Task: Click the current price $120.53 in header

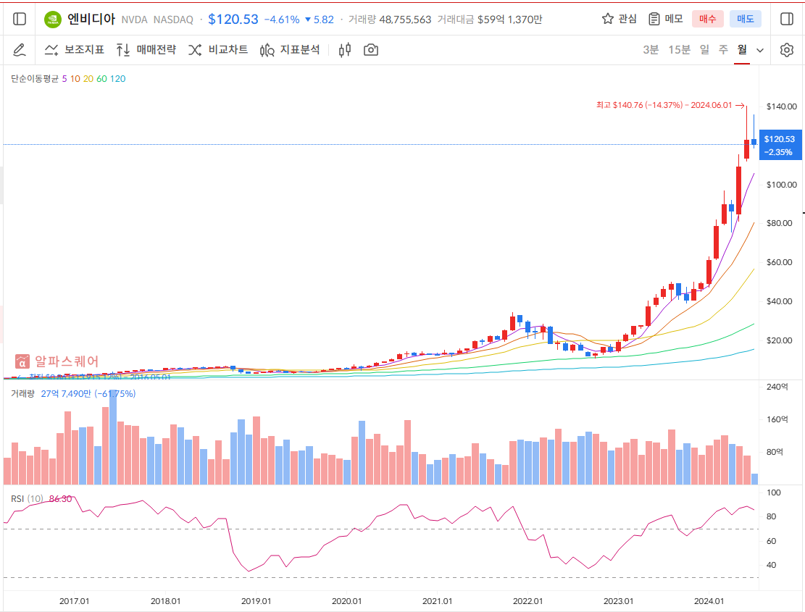Action: coord(233,19)
